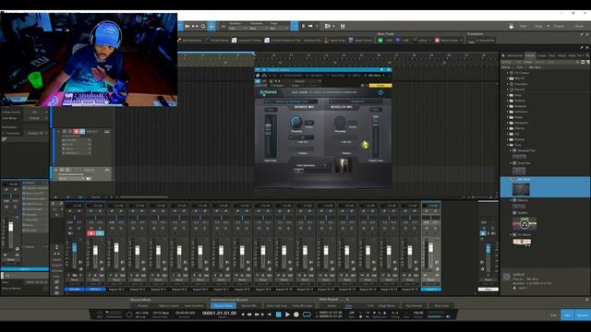The width and height of the screenshot is (591, 332).
Task: Click the song position time display
Action: 219,314
